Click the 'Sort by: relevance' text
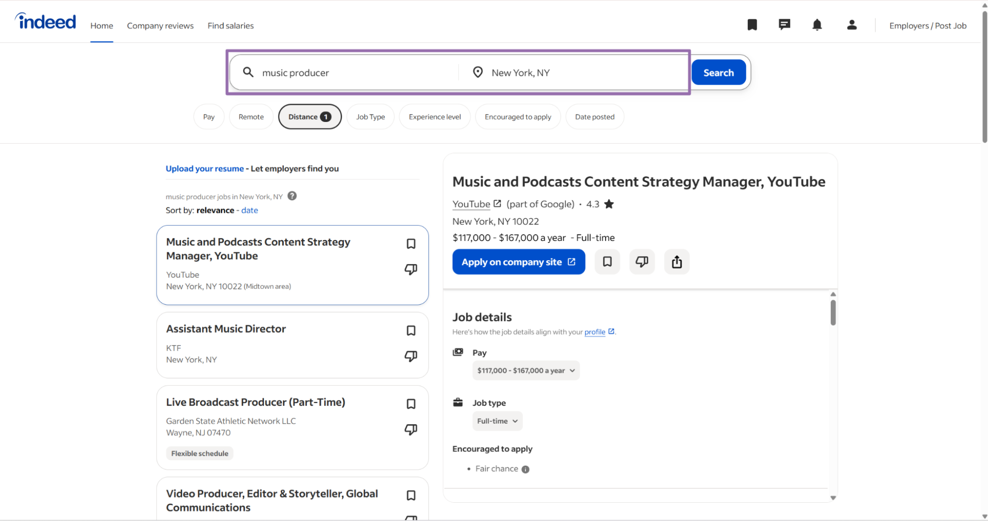The height and width of the screenshot is (521, 988). coord(200,210)
